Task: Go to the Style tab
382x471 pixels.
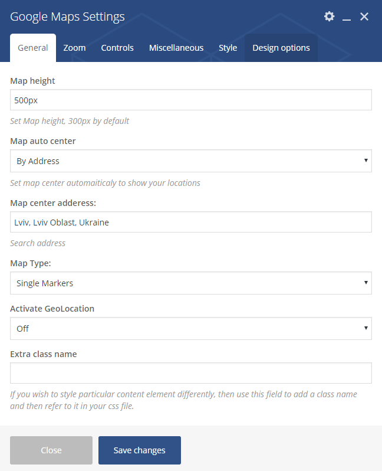Action: coord(228,48)
